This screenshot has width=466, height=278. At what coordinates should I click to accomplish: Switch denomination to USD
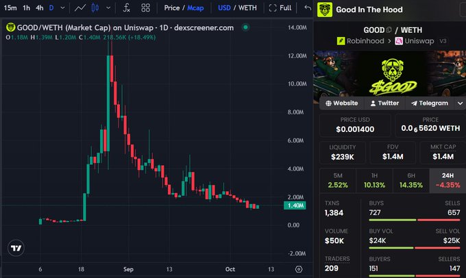coord(224,8)
